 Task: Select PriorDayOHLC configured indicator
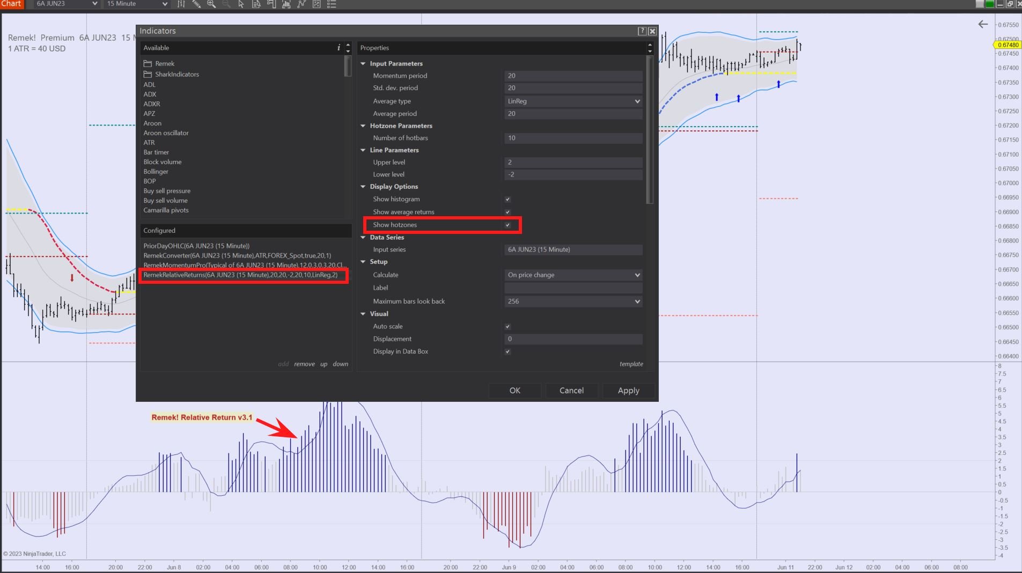pos(196,246)
